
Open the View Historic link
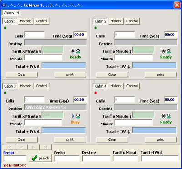click(x=15, y=165)
